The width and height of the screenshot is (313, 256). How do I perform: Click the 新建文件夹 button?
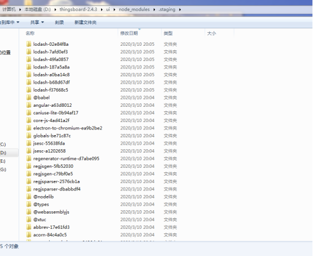pyautogui.click(x=85, y=22)
